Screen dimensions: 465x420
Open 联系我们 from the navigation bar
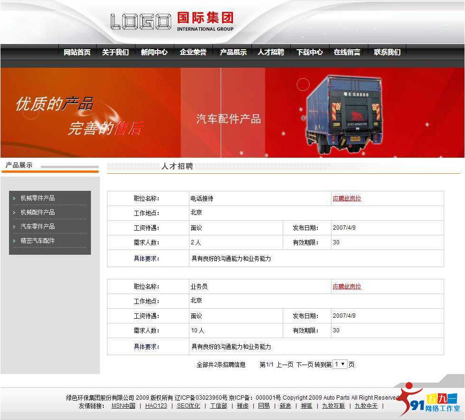(387, 53)
